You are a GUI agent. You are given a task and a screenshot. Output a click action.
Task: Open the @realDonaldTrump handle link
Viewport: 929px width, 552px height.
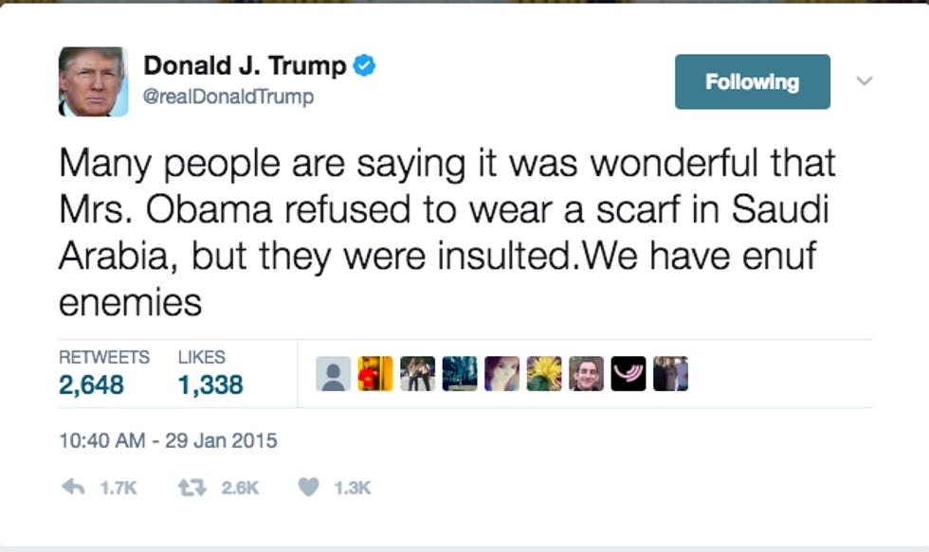point(228,97)
